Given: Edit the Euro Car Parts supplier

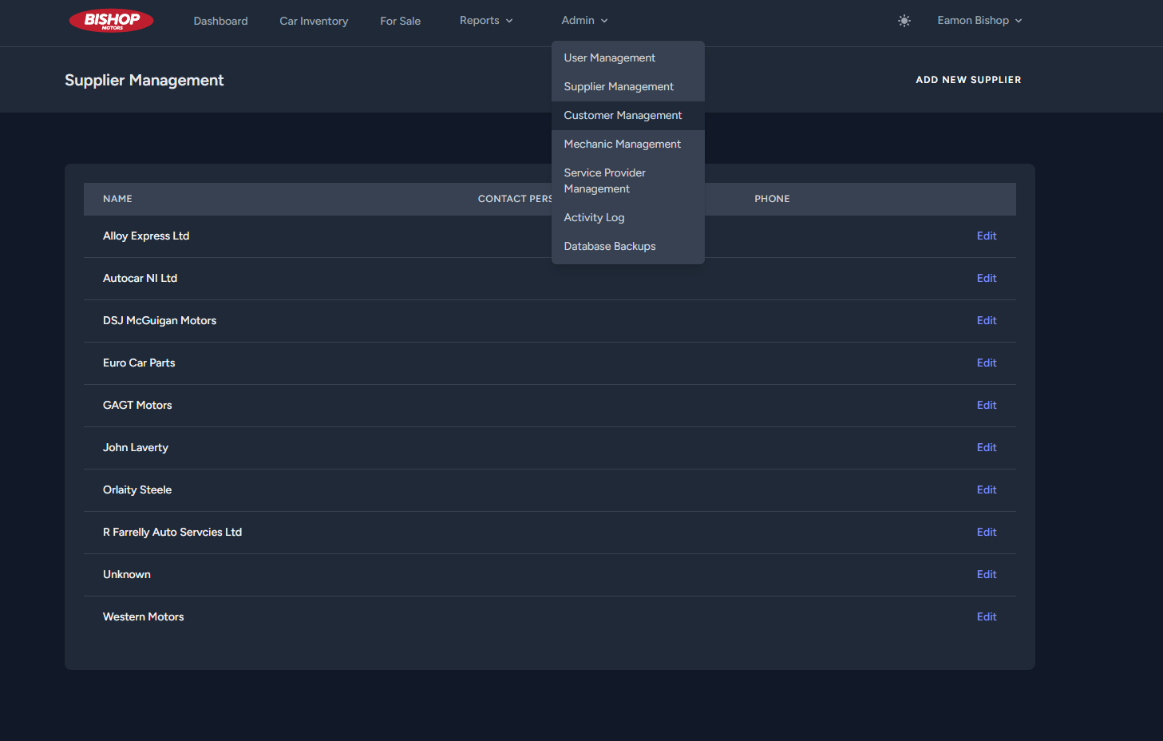Looking at the screenshot, I should (986, 363).
